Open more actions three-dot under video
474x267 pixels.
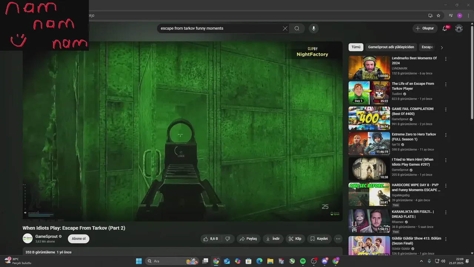click(x=338, y=239)
